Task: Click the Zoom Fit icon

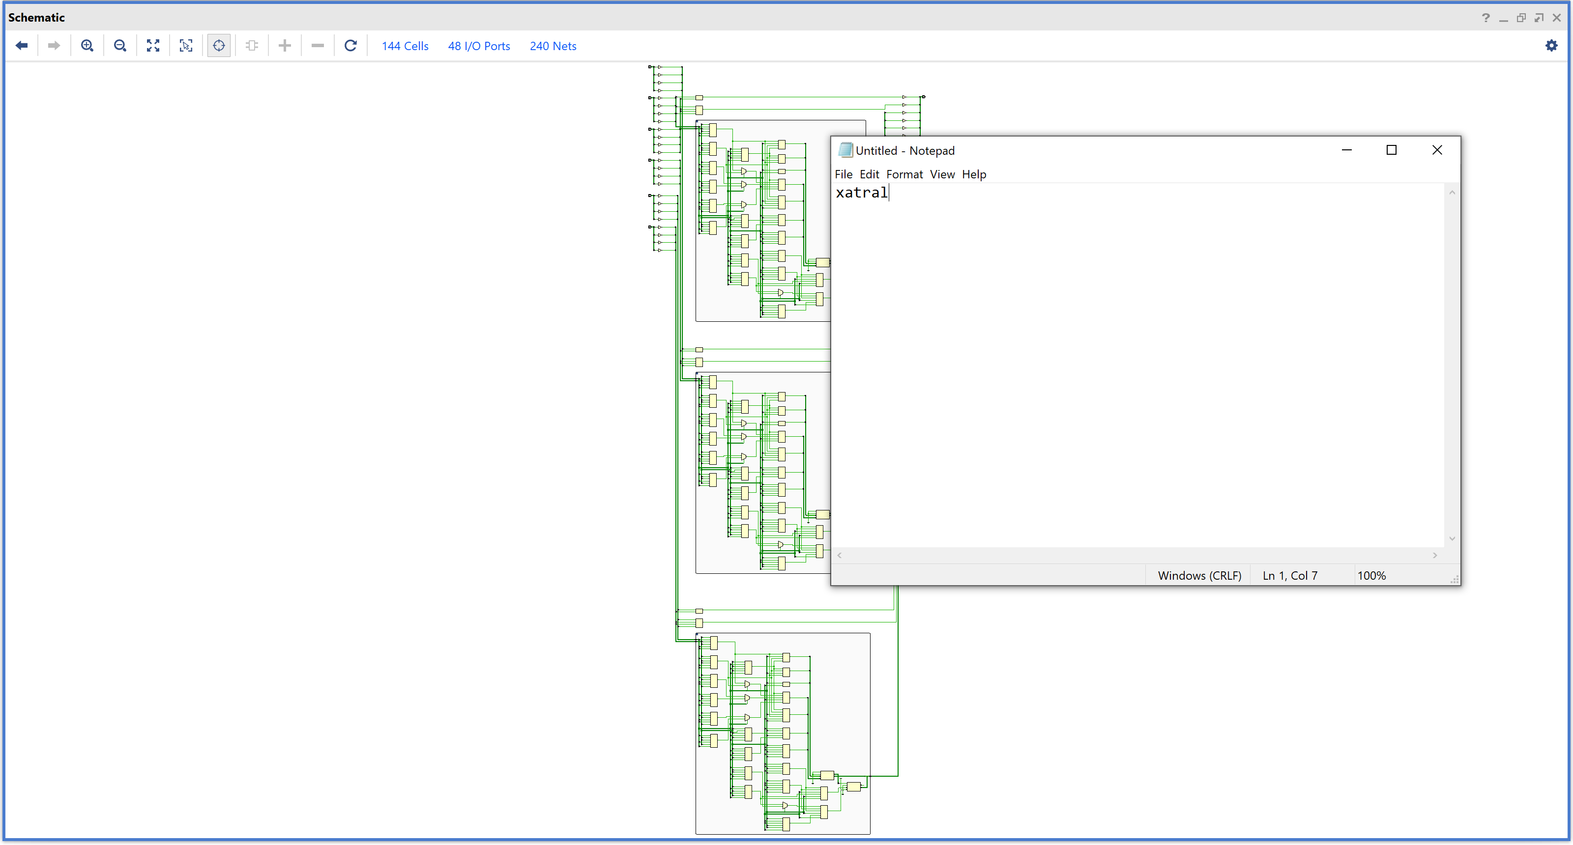Action: (153, 46)
